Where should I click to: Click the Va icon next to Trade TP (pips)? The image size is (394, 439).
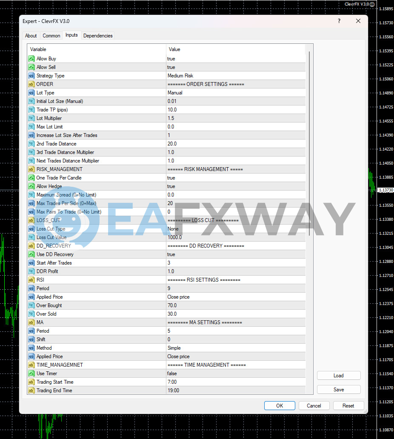pos(31,109)
